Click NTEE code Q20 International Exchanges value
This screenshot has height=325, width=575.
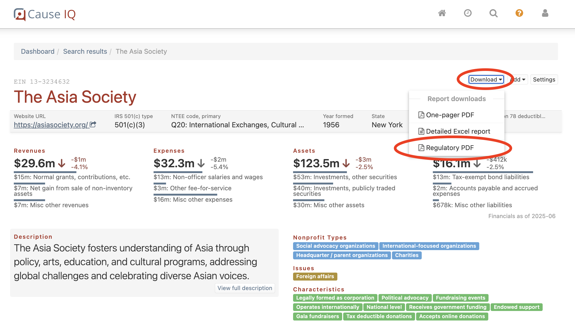click(238, 125)
